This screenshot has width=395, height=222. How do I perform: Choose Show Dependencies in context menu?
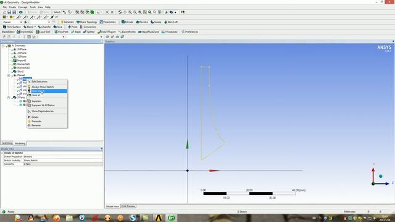(47, 111)
